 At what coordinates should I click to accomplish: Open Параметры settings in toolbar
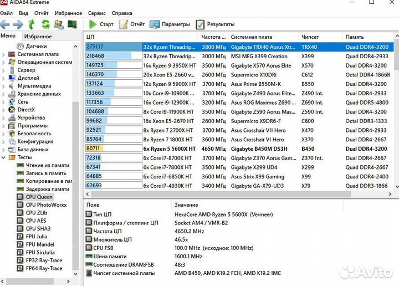171,24
